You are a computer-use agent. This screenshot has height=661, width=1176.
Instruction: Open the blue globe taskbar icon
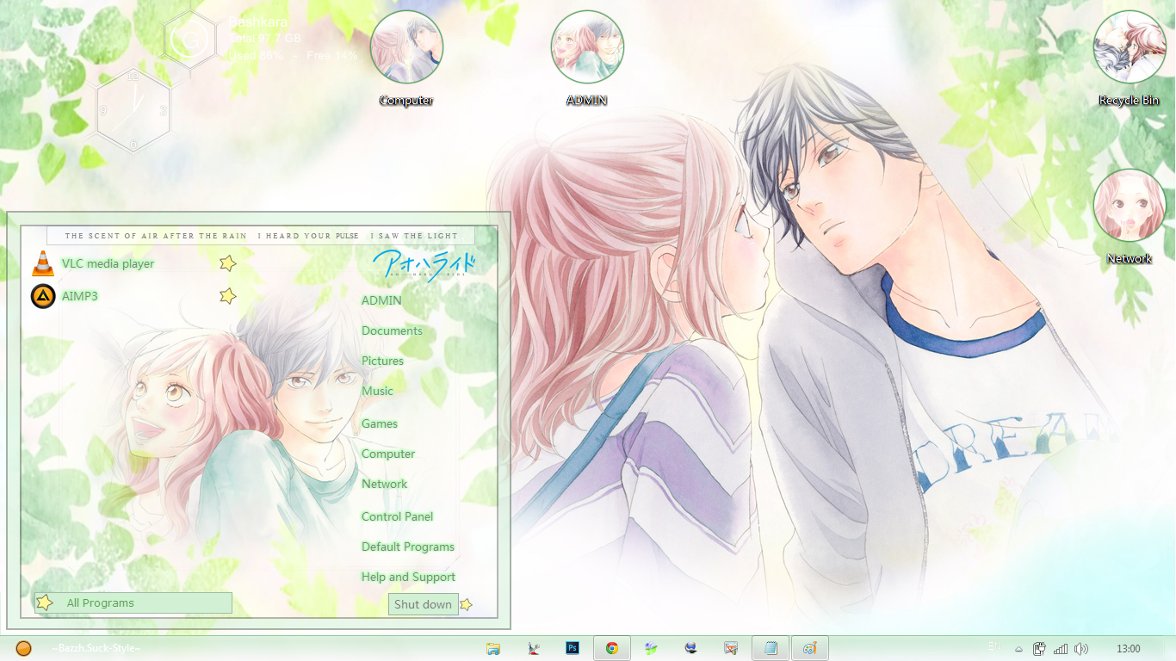point(691,648)
